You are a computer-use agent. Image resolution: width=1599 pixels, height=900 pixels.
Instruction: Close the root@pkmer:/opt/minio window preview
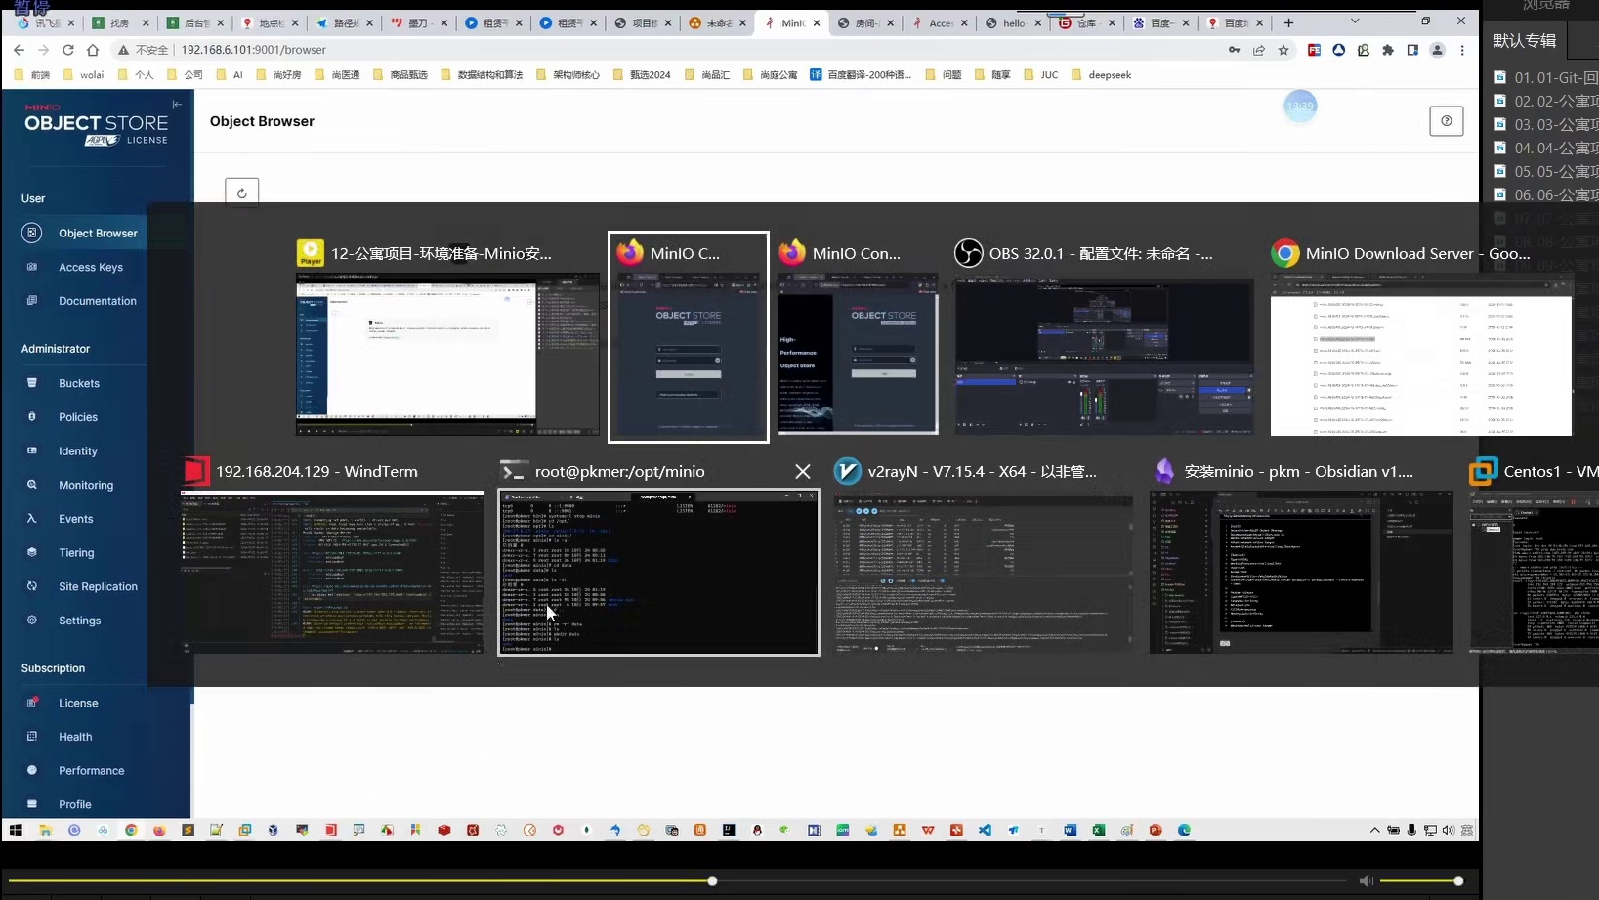click(802, 472)
